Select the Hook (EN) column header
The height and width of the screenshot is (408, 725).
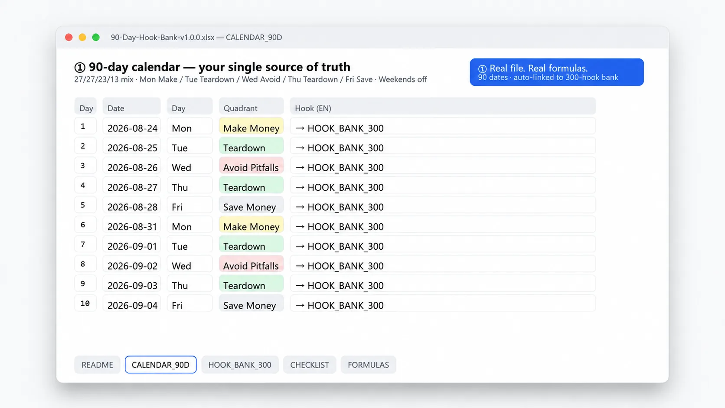(x=443, y=107)
